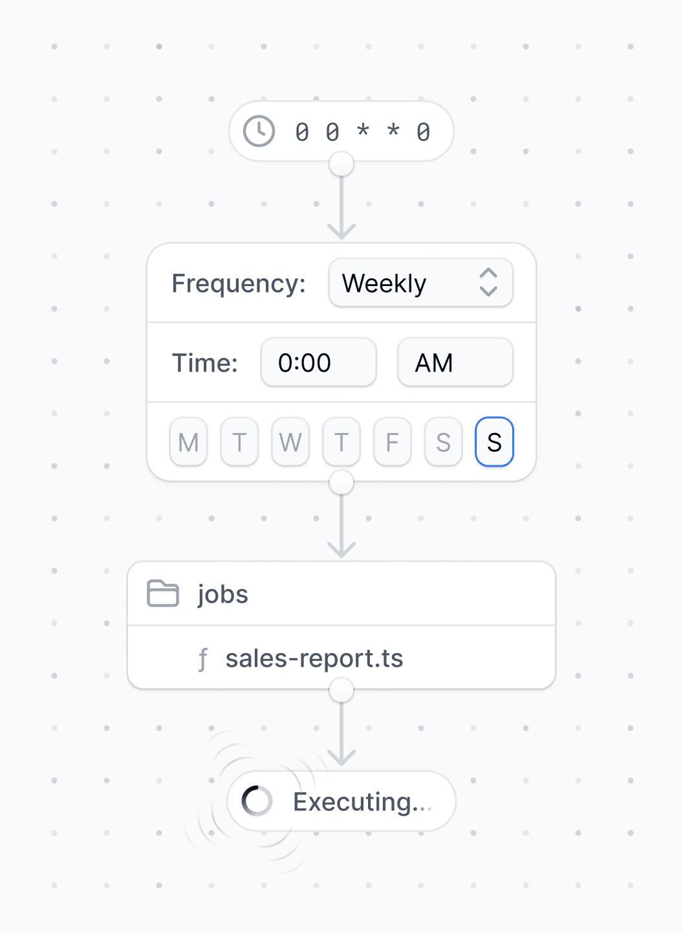Click the schedule card output connector
Image resolution: width=683 pixels, height=932 pixels.
(341, 482)
